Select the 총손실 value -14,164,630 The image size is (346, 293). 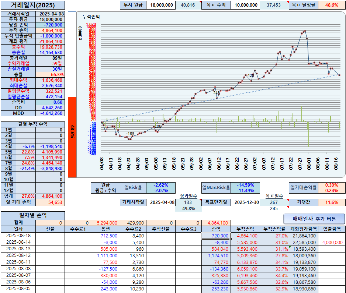(x=50, y=52)
